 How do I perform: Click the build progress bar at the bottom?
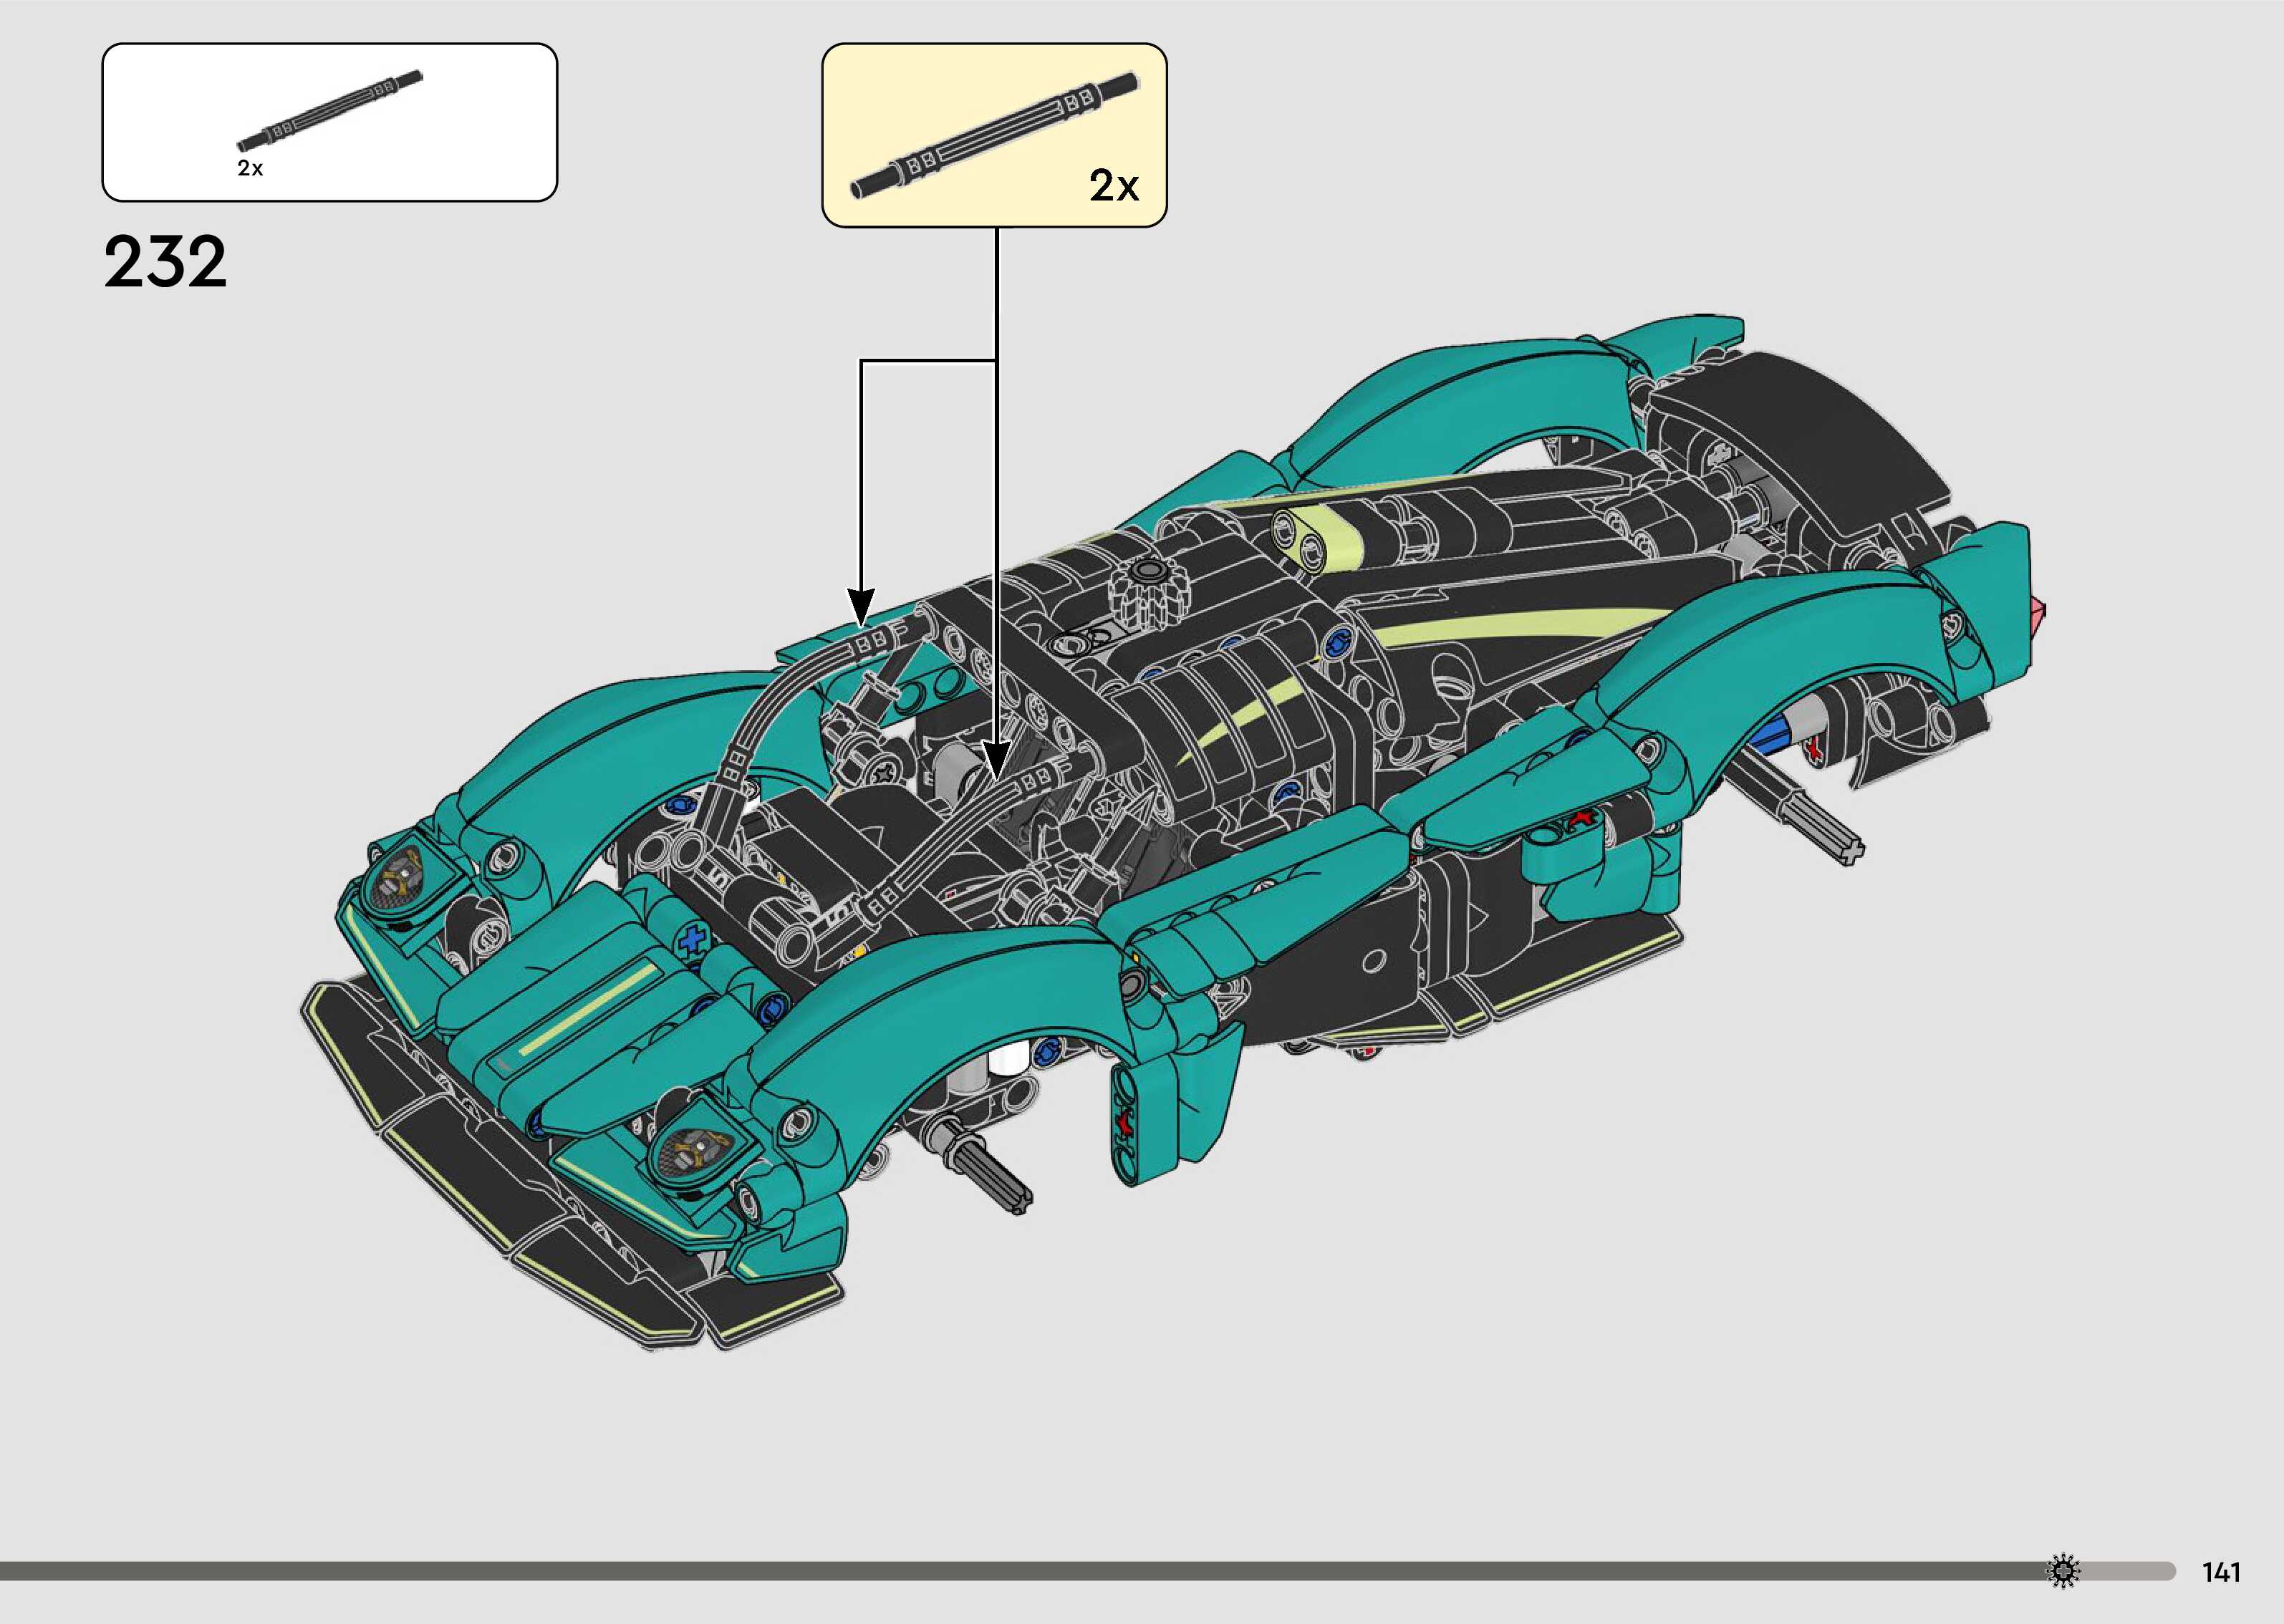pos(1000,1571)
